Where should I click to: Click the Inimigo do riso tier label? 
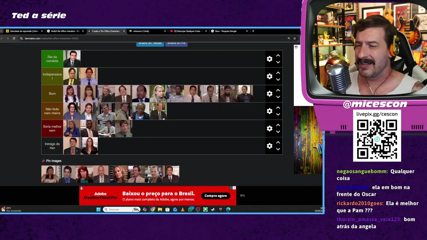(52, 146)
